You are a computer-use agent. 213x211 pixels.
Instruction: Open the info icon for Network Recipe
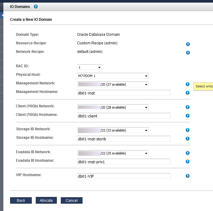(x=188, y=53)
